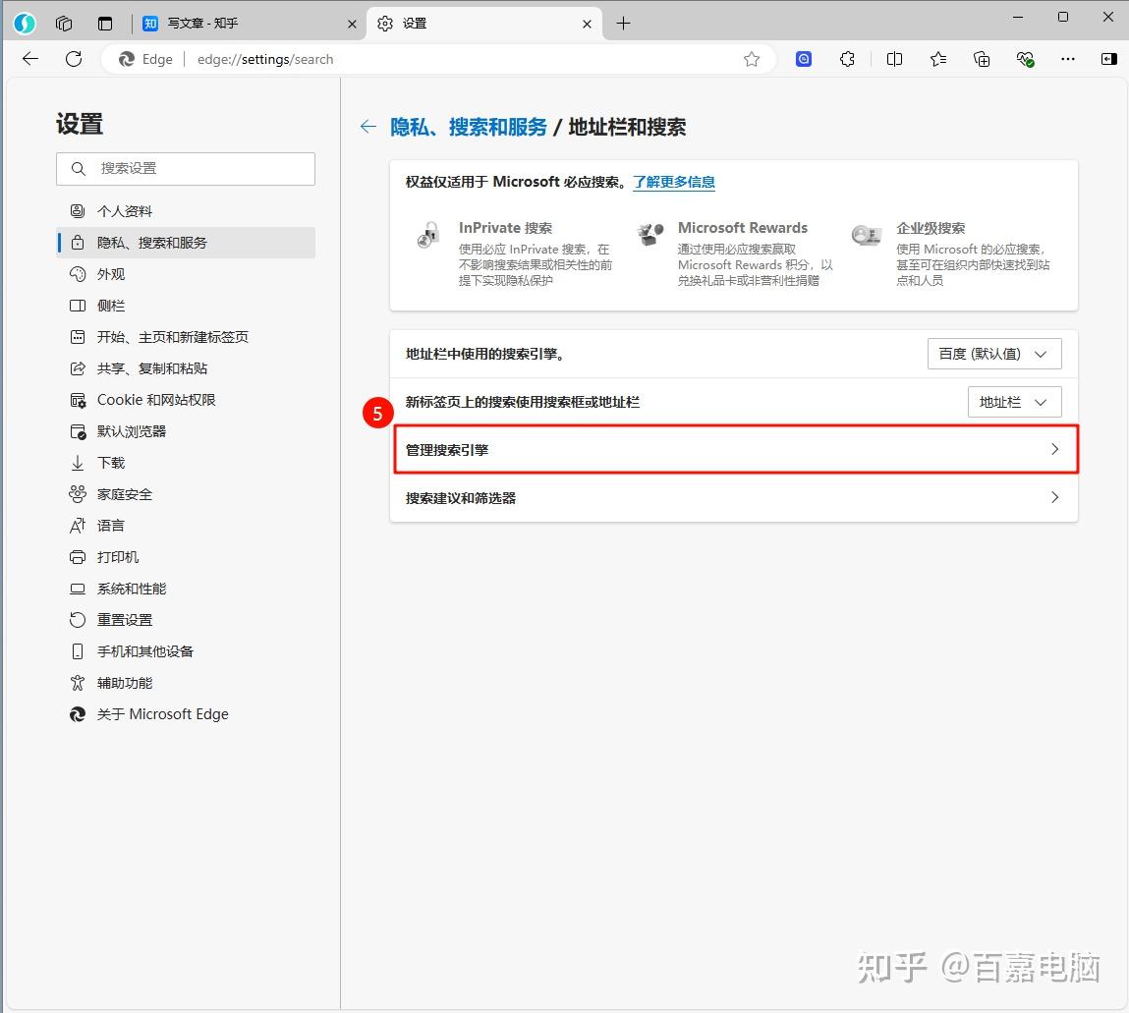Screen dimensions: 1129x1013
Task: Open Cookie 和网站权限 section
Action: 186,400
